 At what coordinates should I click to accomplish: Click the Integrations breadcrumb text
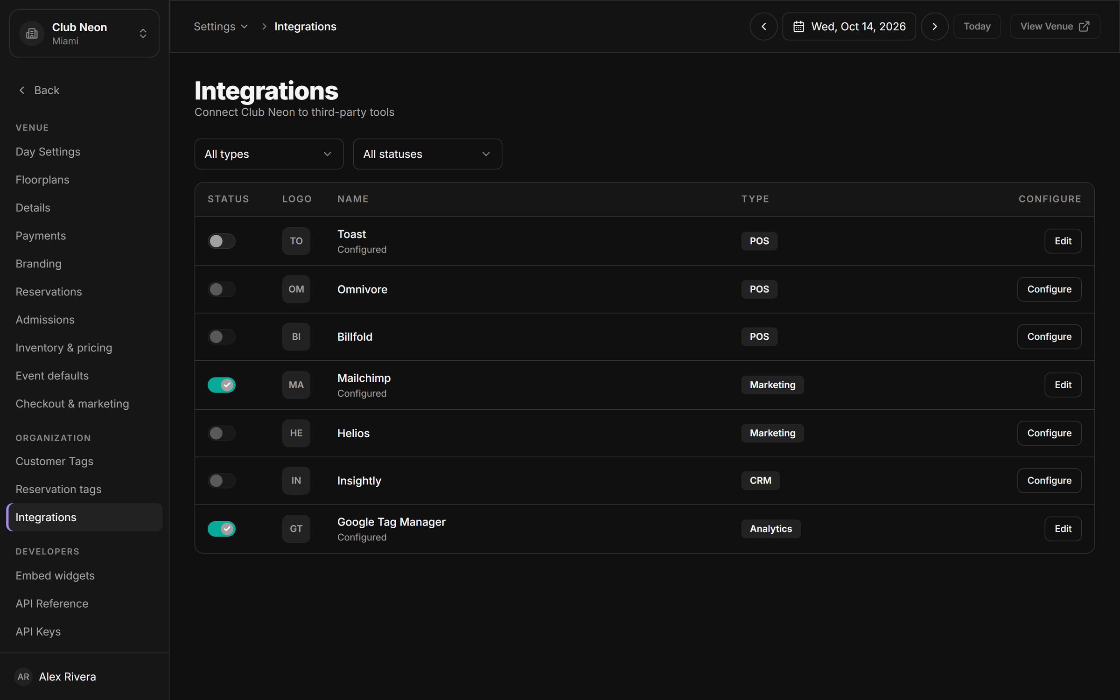[305, 27]
